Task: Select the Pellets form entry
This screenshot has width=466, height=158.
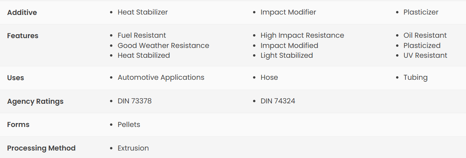Action: tap(129, 124)
